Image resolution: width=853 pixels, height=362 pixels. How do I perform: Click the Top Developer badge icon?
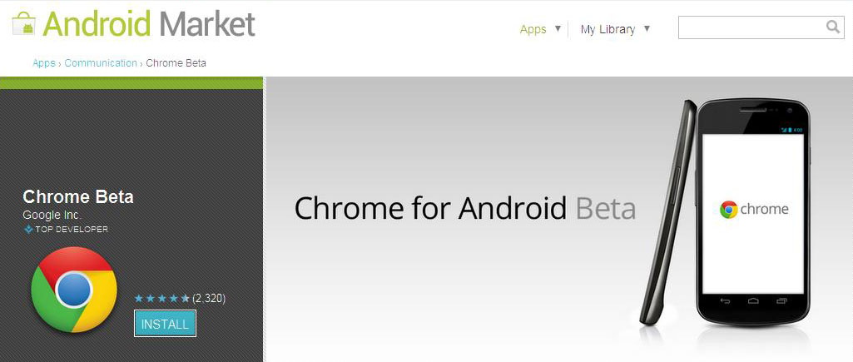click(x=28, y=229)
